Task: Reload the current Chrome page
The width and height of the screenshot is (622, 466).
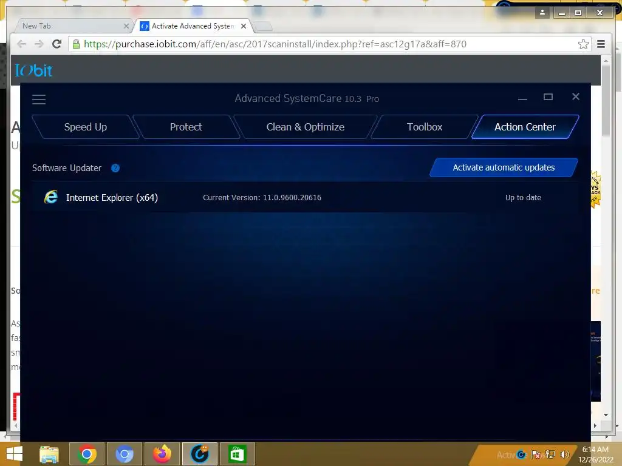Action: tap(56, 44)
